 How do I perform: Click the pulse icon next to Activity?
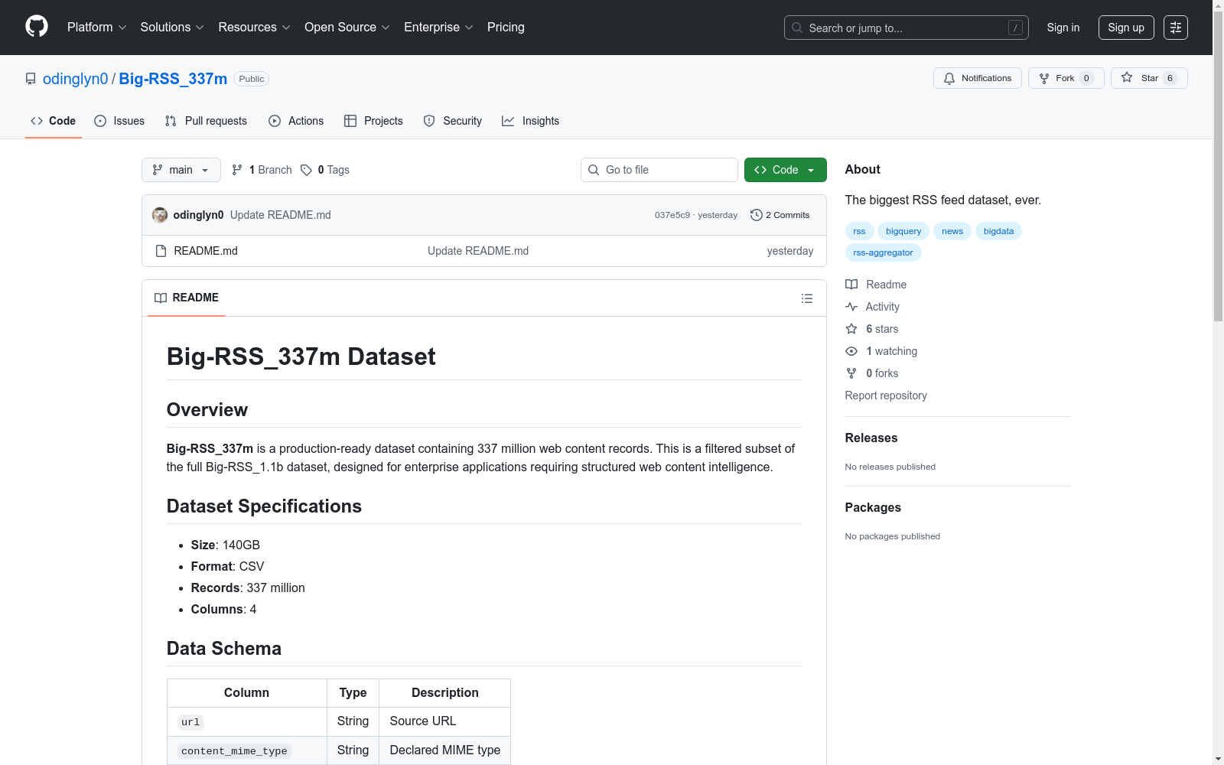(x=851, y=307)
